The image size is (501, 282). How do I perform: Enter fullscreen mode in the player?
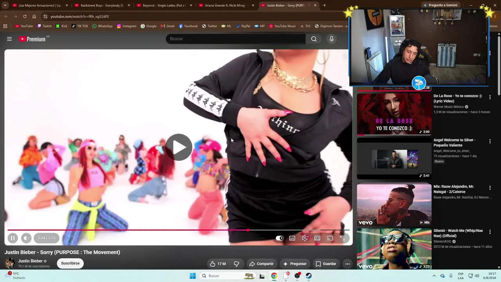342,238
